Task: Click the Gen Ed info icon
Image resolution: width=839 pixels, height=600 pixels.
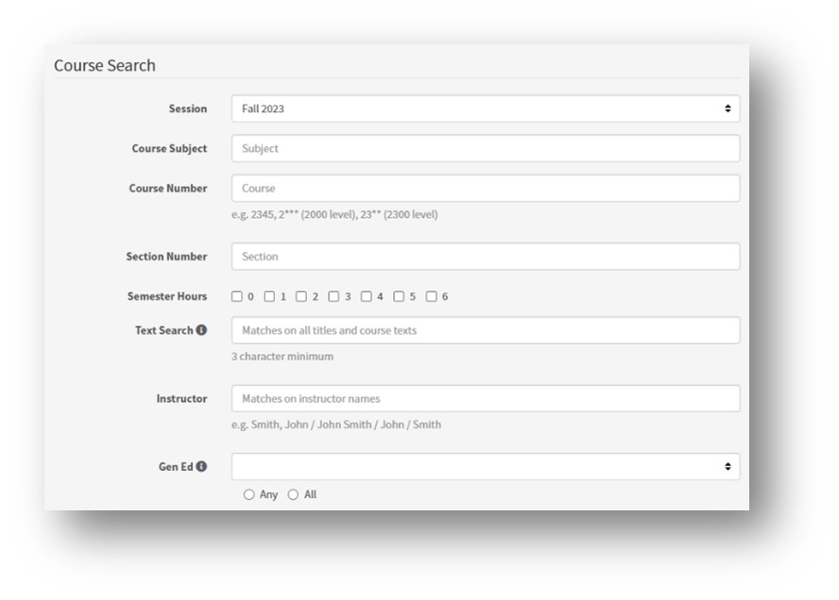Action: click(201, 467)
